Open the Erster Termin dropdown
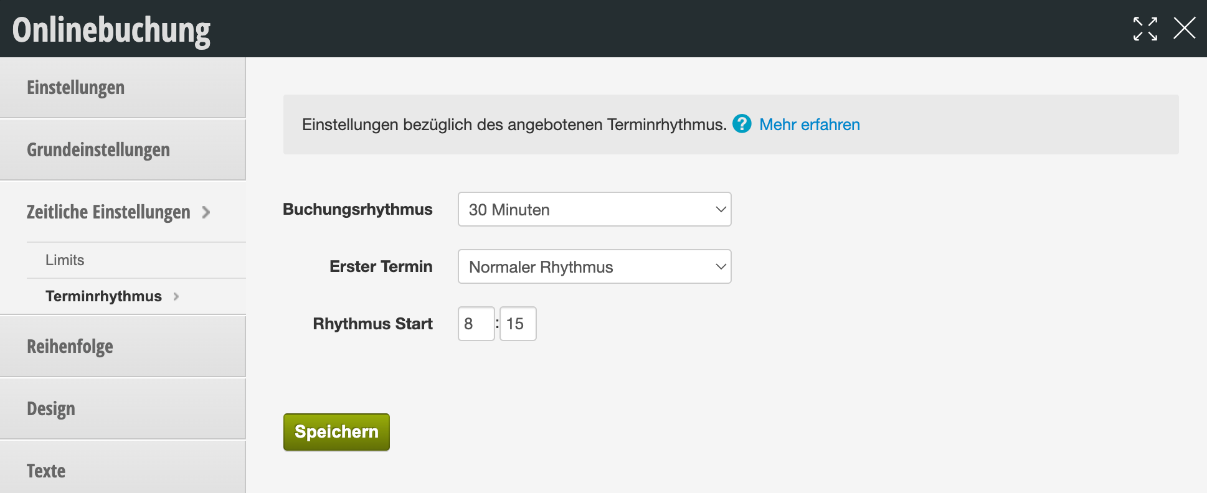 594,266
